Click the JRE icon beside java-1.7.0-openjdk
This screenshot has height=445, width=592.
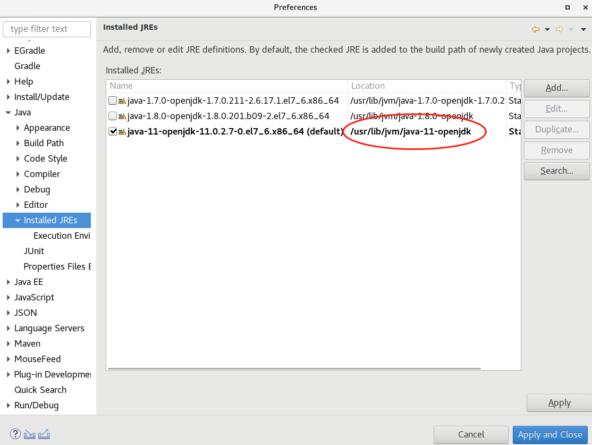coord(121,100)
